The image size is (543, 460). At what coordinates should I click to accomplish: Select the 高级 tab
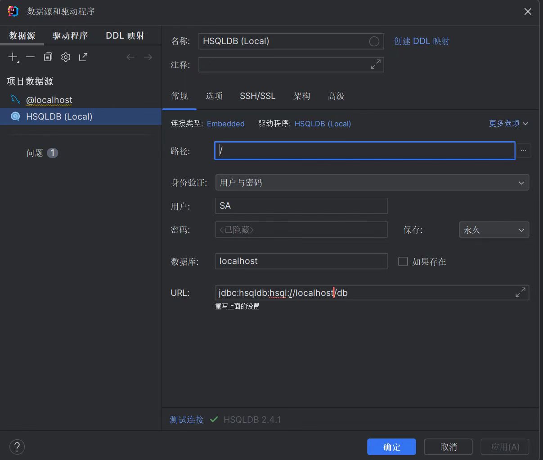click(336, 96)
